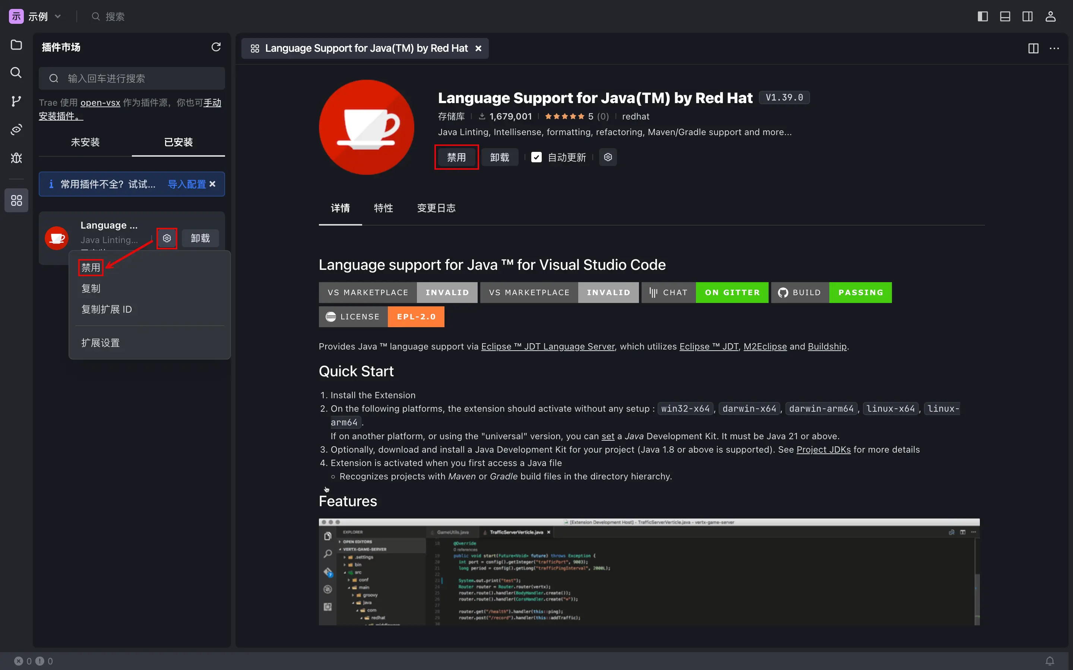Screen dimensions: 1073x670
Task: Switch to the 详情 tab
Action: 340,208
